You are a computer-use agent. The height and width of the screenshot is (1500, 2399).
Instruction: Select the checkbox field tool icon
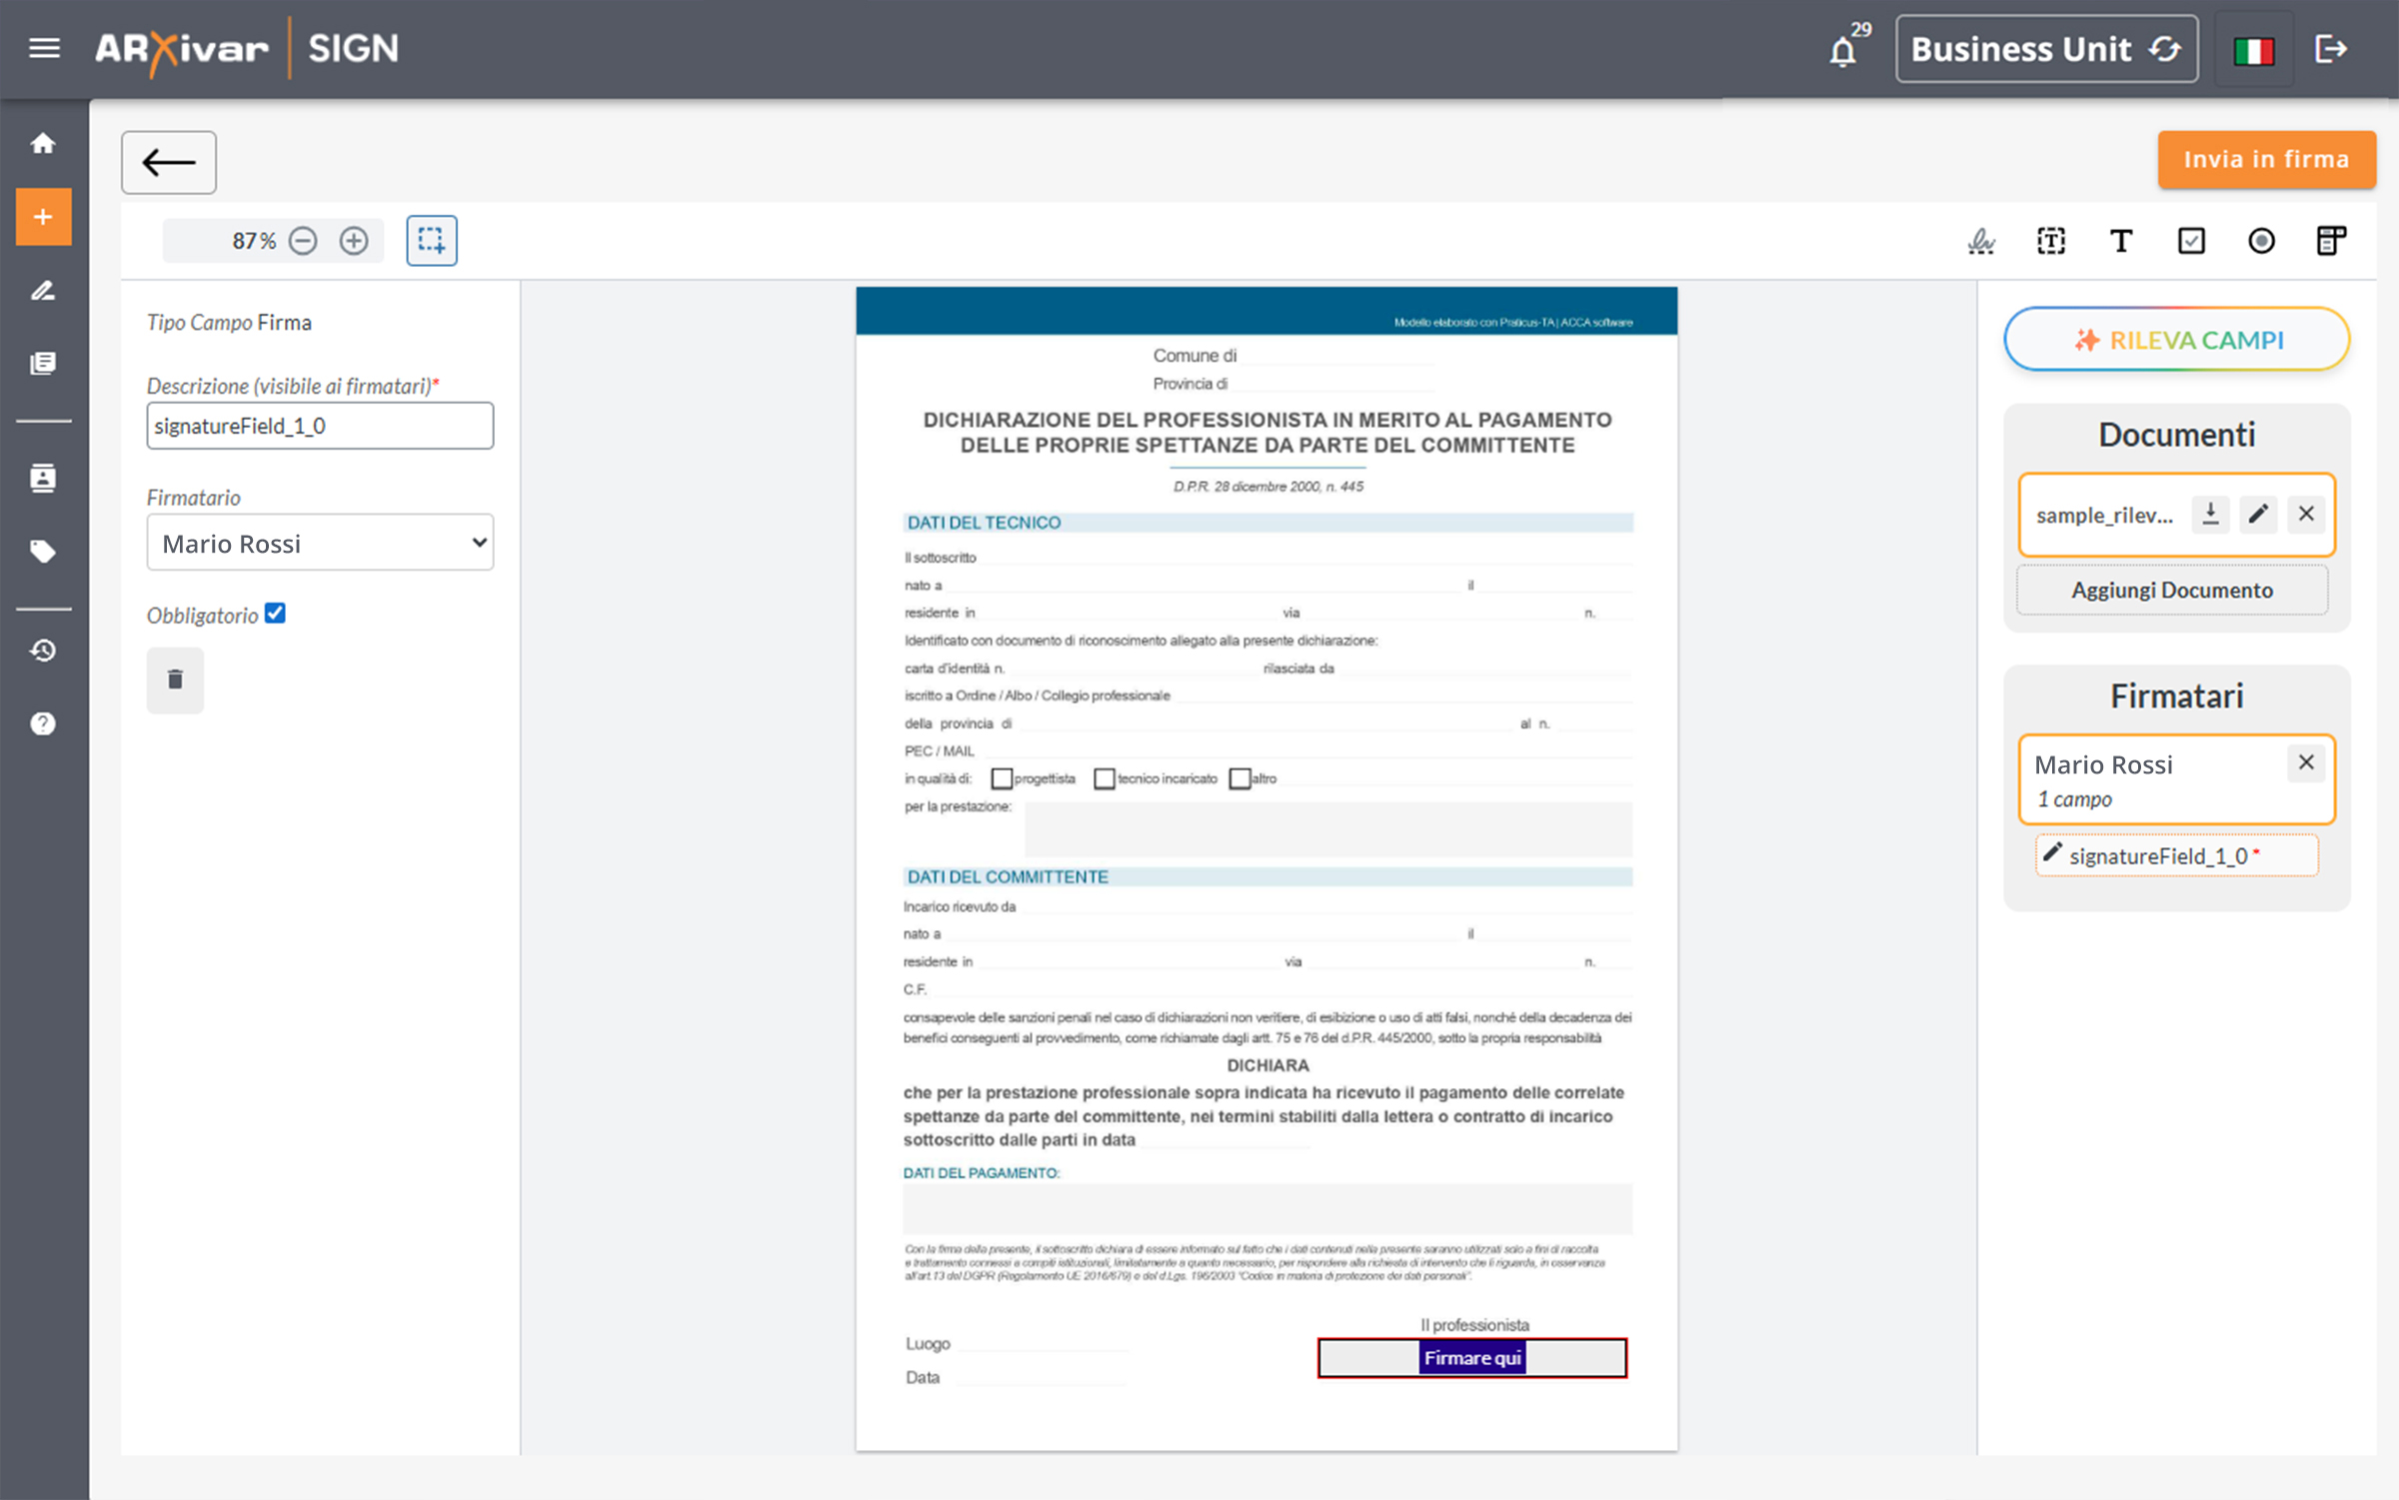(2191, 241)
